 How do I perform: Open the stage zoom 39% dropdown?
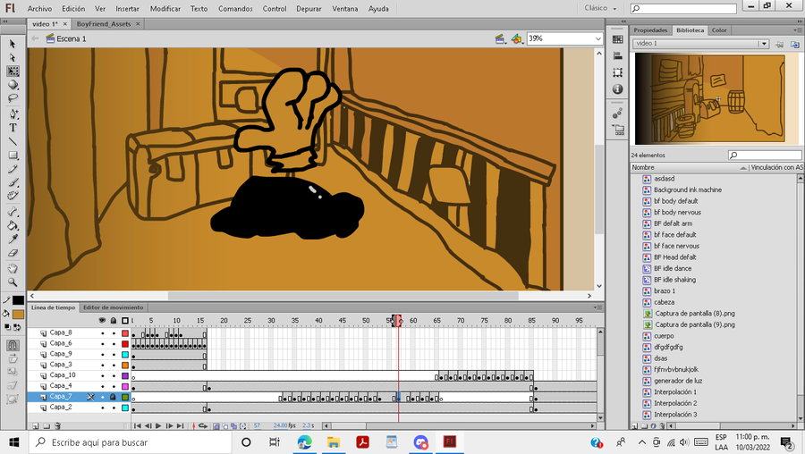[598, 38]
